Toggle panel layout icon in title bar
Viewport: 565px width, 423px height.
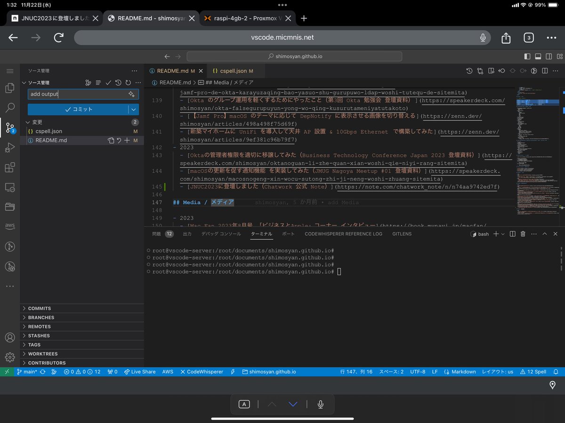pos(538,56)
